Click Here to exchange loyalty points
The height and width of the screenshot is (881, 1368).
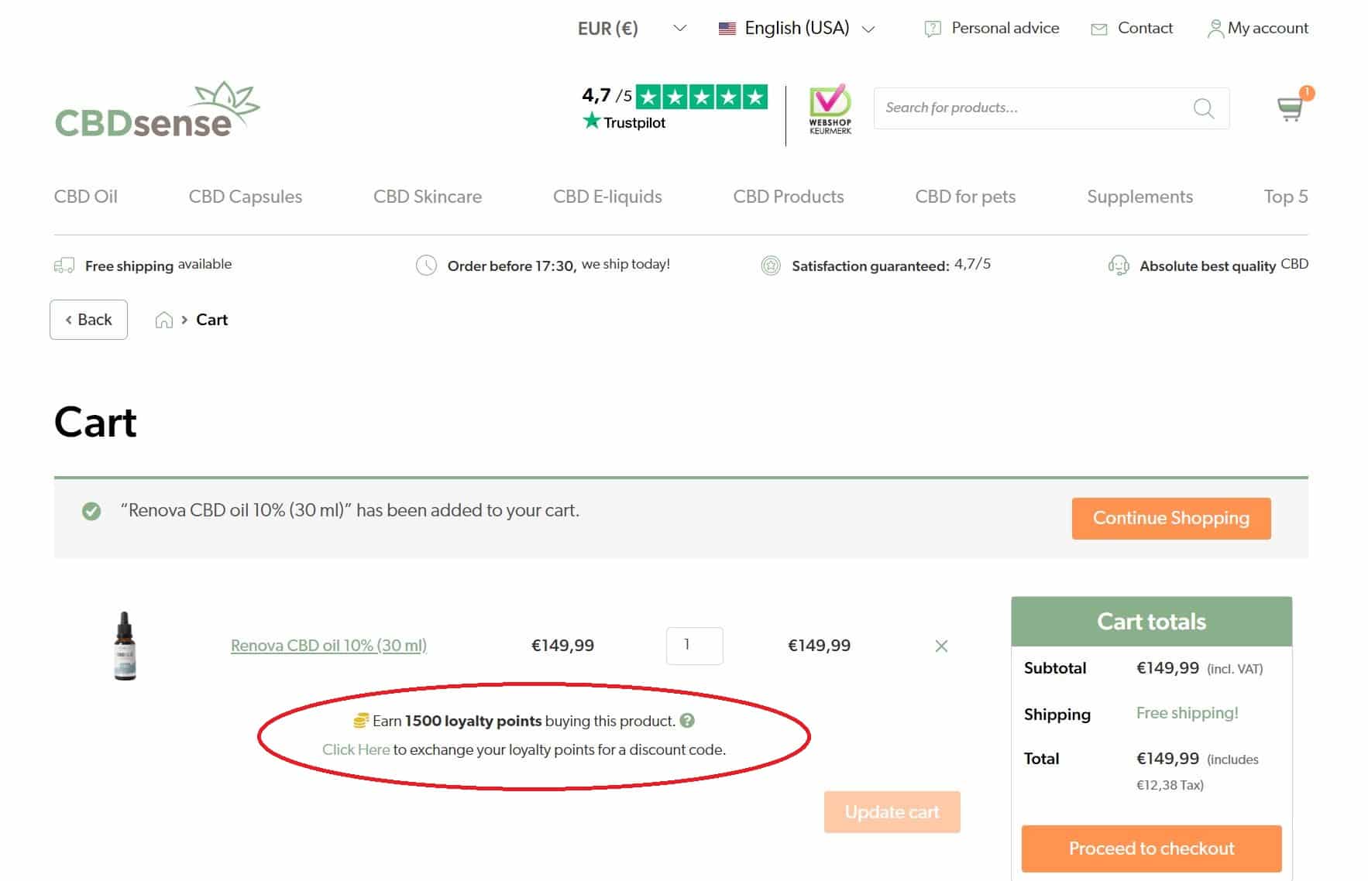click(356, 749)
